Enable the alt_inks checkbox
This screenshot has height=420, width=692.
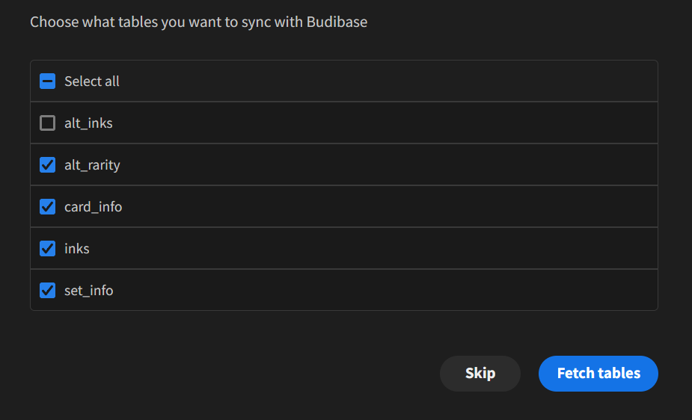[47, 123]
